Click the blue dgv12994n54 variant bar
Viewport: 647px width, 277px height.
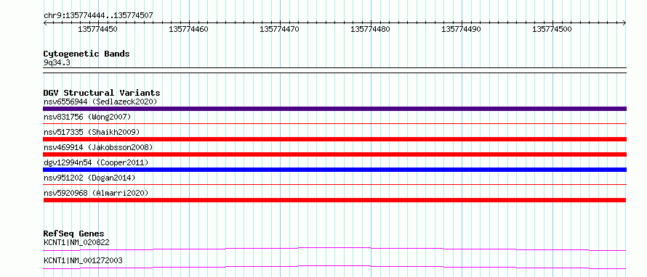pos(335,170)
